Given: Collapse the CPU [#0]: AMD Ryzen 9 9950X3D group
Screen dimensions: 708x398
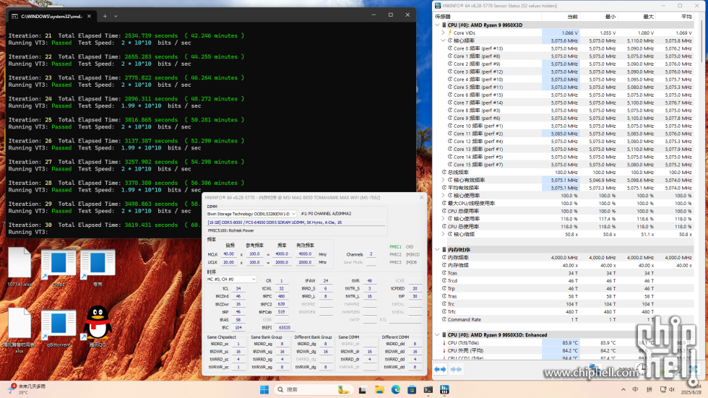Looking at the screenshot, I should tap(438, 25).
